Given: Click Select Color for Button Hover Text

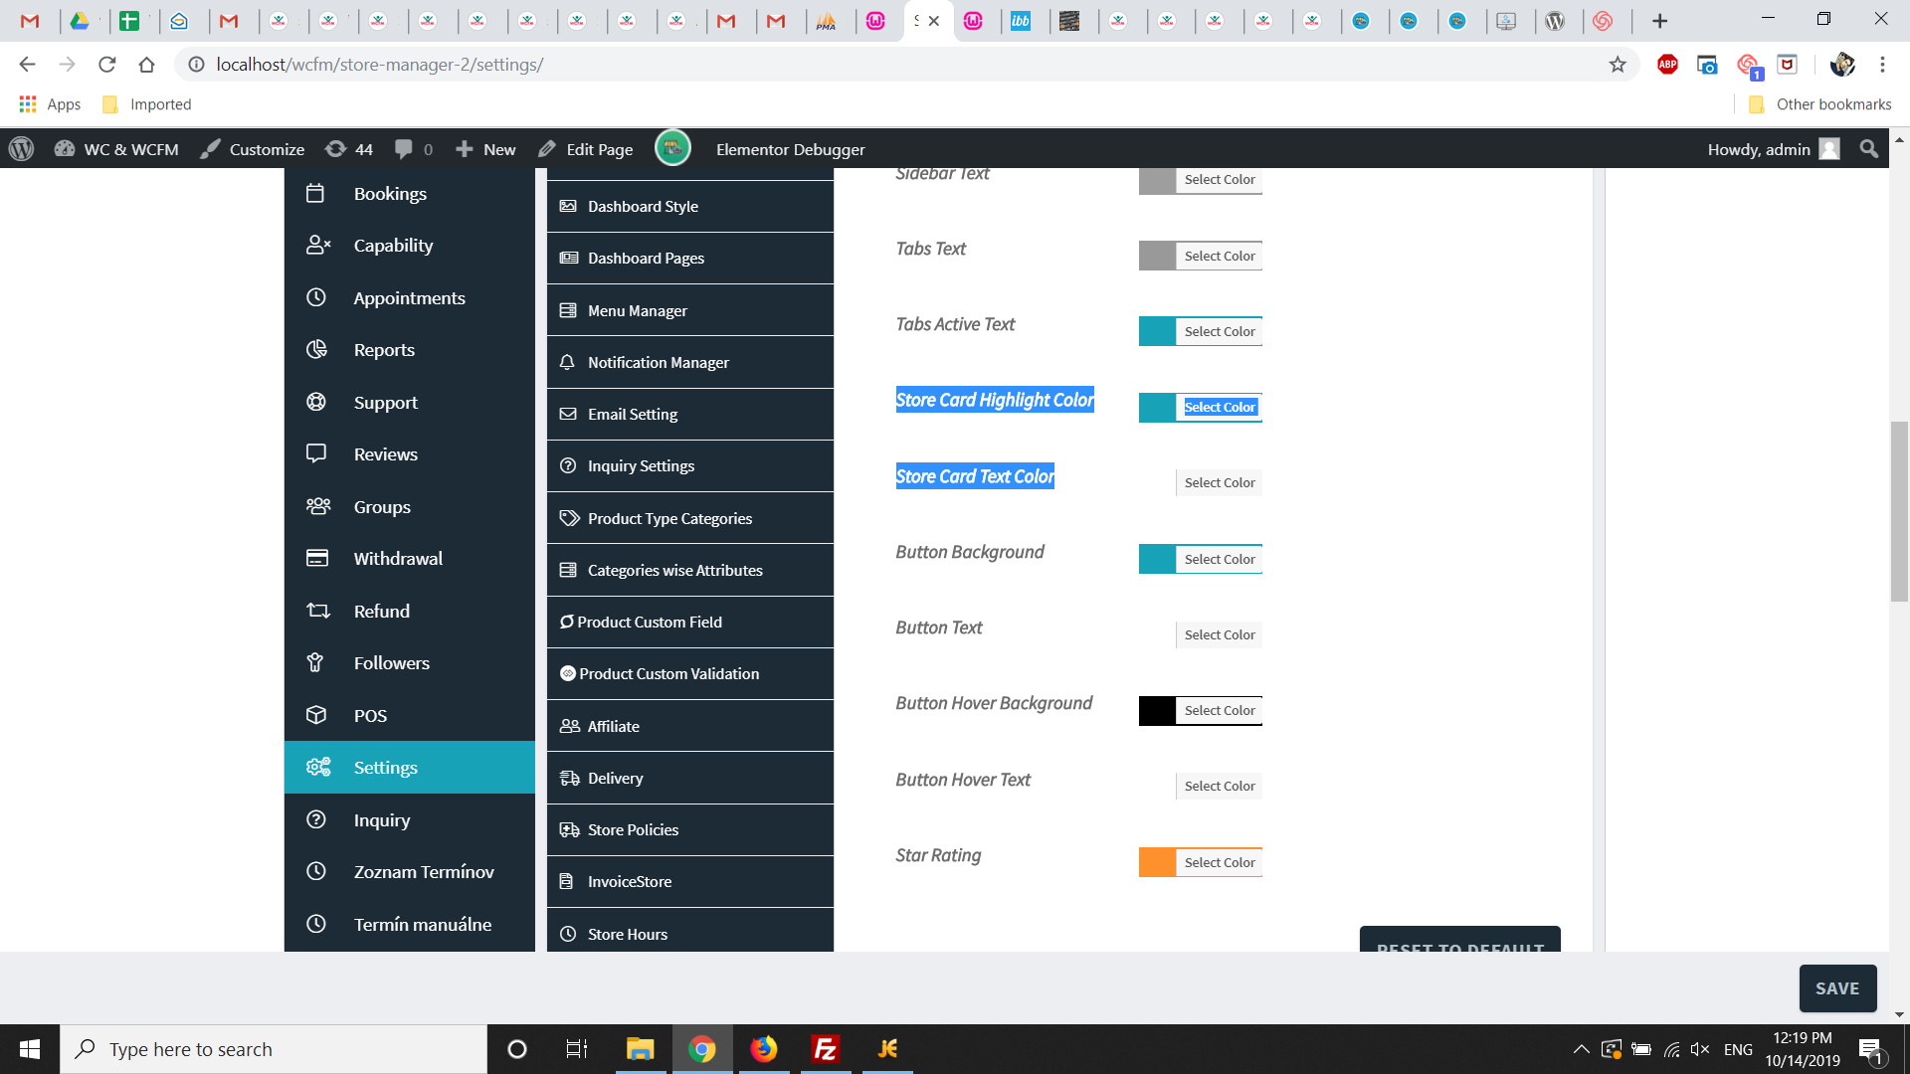Looking at the screenshot, I should coord(1220,786).
